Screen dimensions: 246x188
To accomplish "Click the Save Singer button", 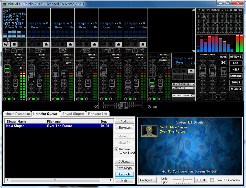I will (x=124, y=168).
